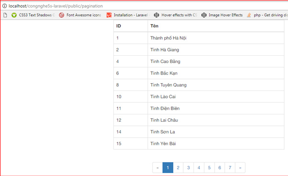The image size is (288, 176).
Task: Open php - Get driving distance bookmark
Action: pos(267,15)
